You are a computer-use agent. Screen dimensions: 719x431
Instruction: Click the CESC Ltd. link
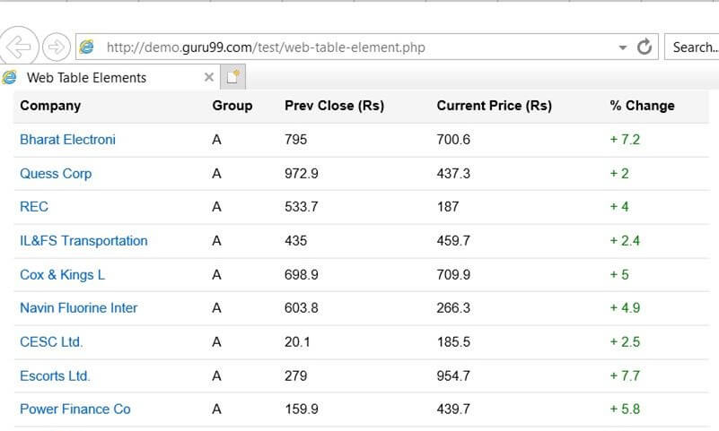51,342
